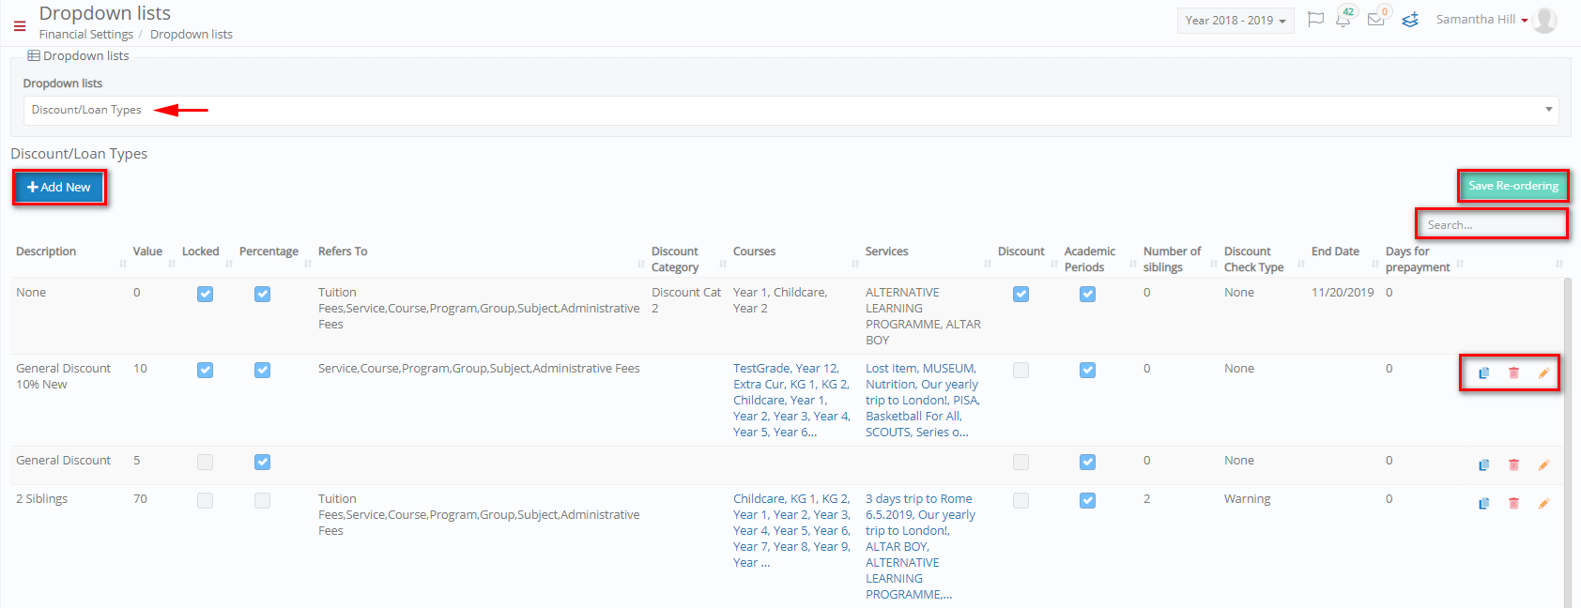
Task: Enable Discount checkbox in the 2 Siblings row
Action: point(1021,500)
